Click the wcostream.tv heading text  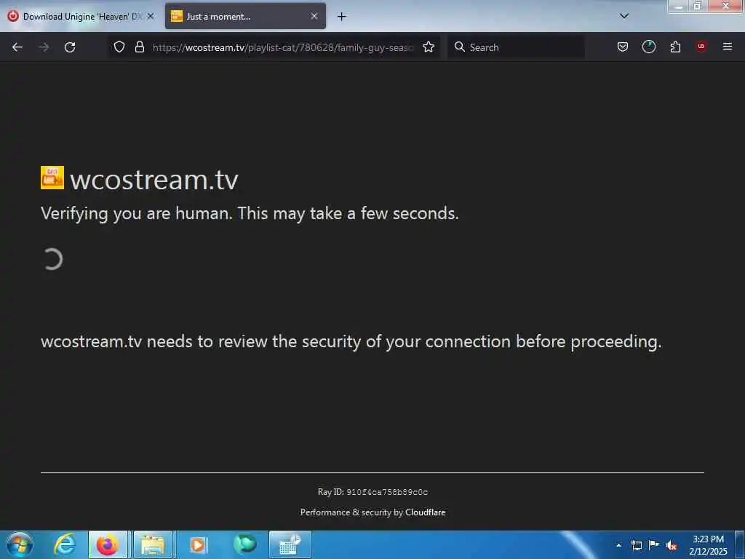click(154, 180)
